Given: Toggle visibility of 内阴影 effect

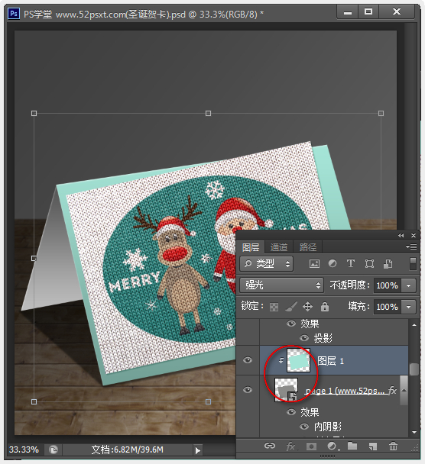Looking at the screenshot, I should 304,427.
